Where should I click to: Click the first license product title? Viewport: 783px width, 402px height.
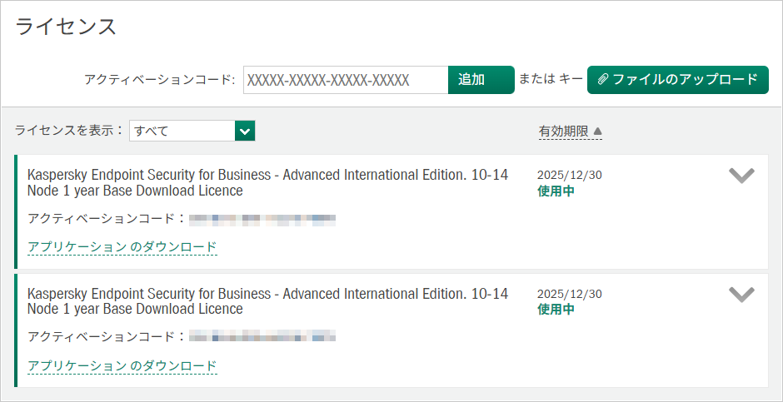click(x=267, y=182)
